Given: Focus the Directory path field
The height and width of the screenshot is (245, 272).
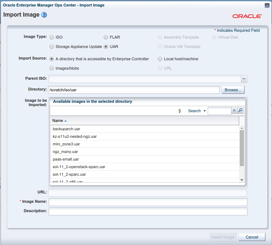Looking at the screenshot, I should [x=134, y=90].
